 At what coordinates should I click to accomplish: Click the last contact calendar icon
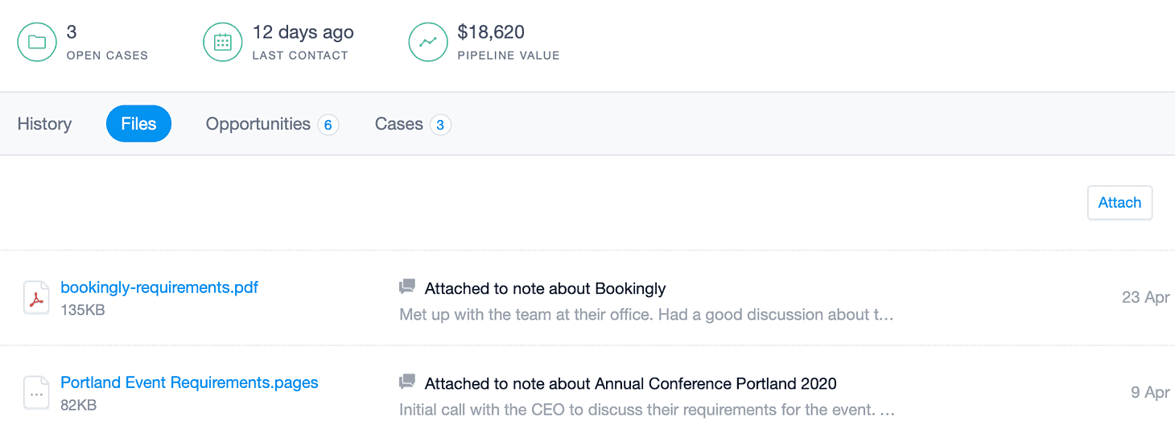pyautogui.click(x=223, y=42)
